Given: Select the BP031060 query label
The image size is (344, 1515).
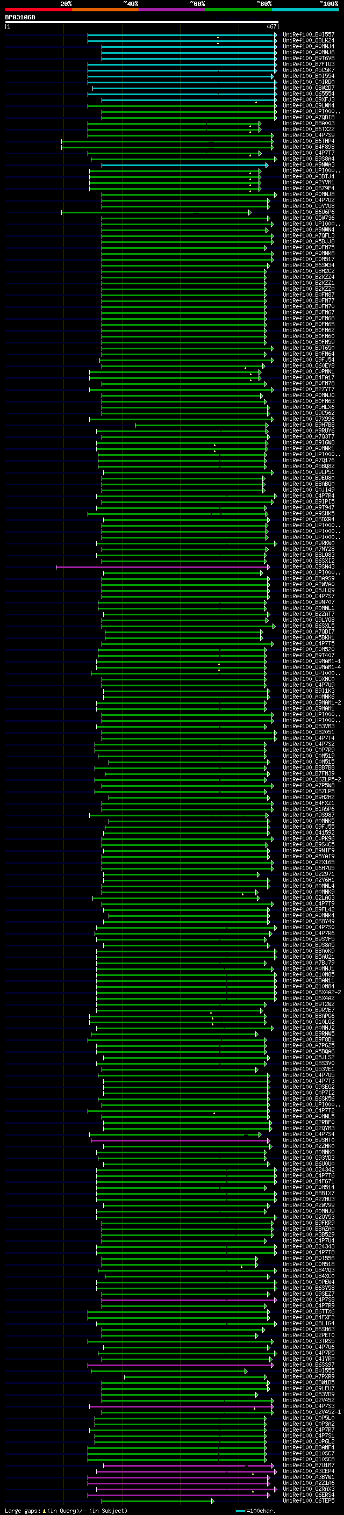Looking at the screenshot, I should tap(20, 17).
